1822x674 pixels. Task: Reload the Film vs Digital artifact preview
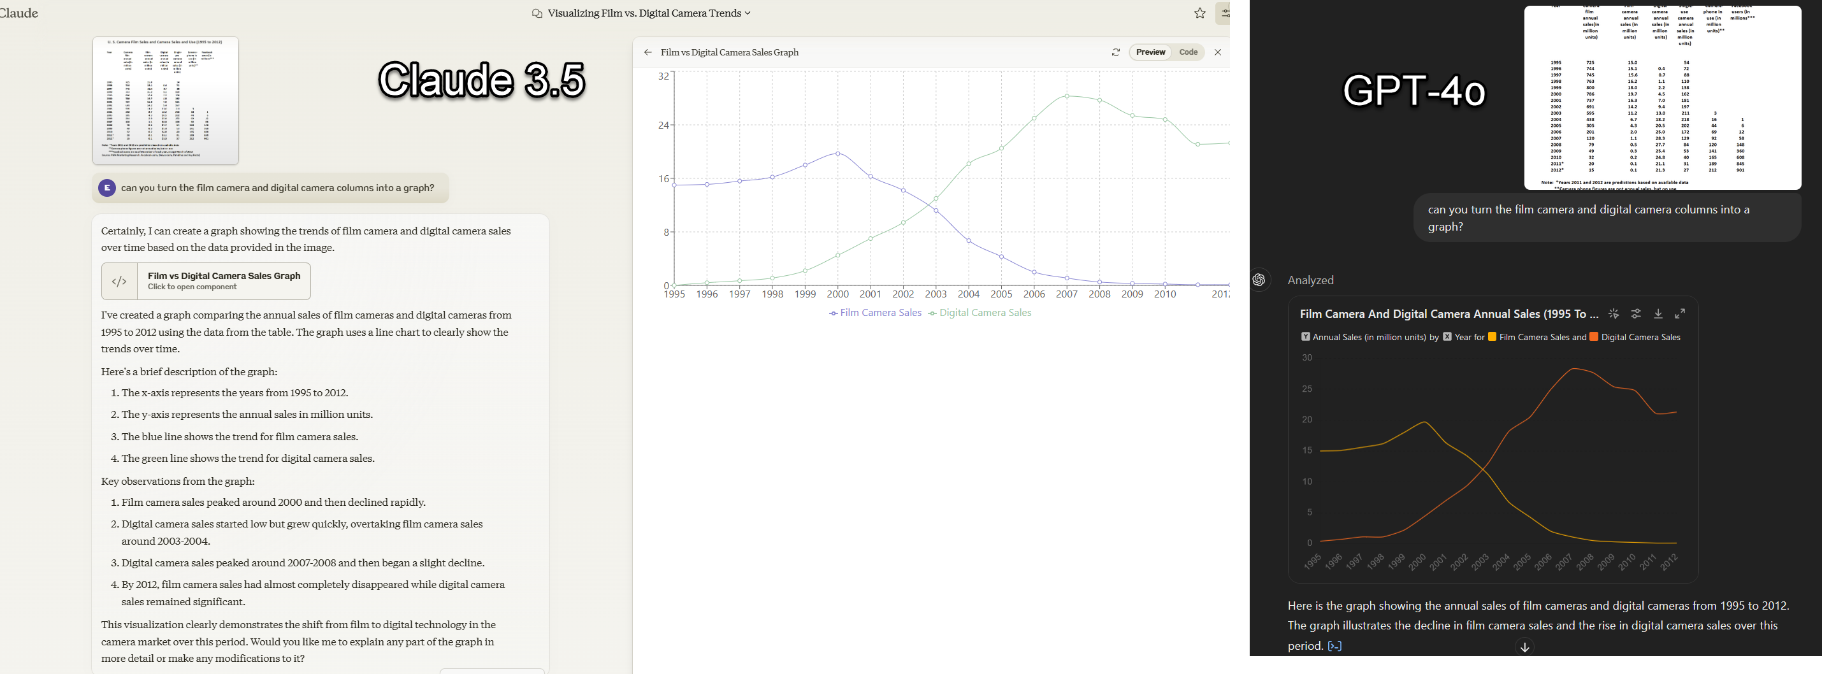1115,52
